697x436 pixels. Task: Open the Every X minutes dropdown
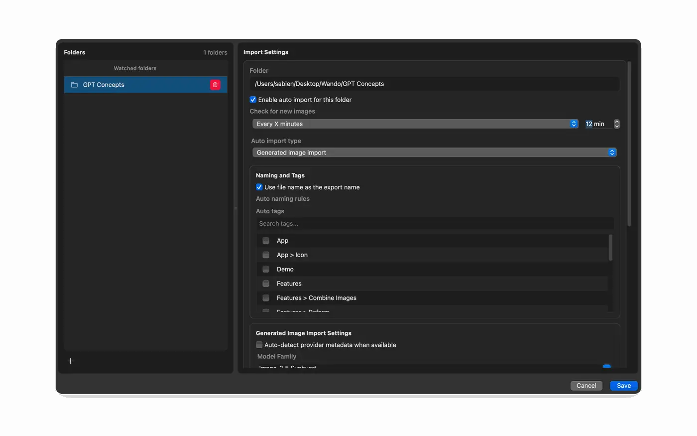[x=415, y=124]
